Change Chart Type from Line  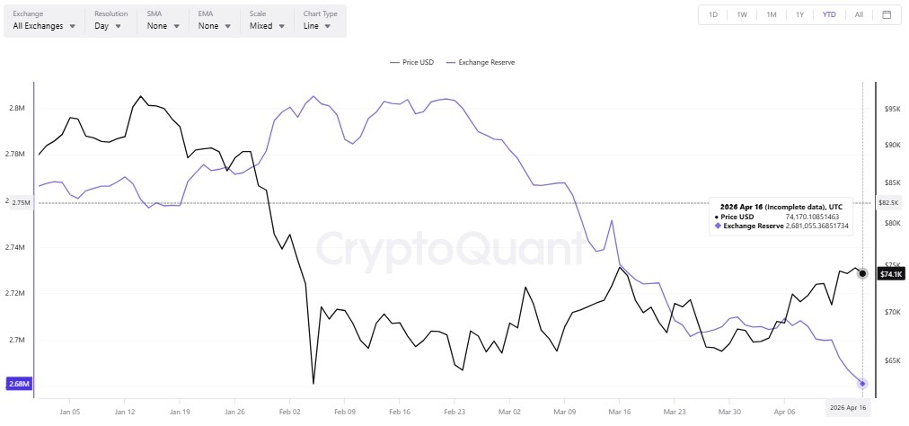317,26
